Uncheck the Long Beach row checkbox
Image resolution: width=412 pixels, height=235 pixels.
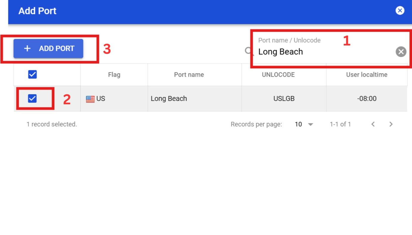[x=32, y=98]
